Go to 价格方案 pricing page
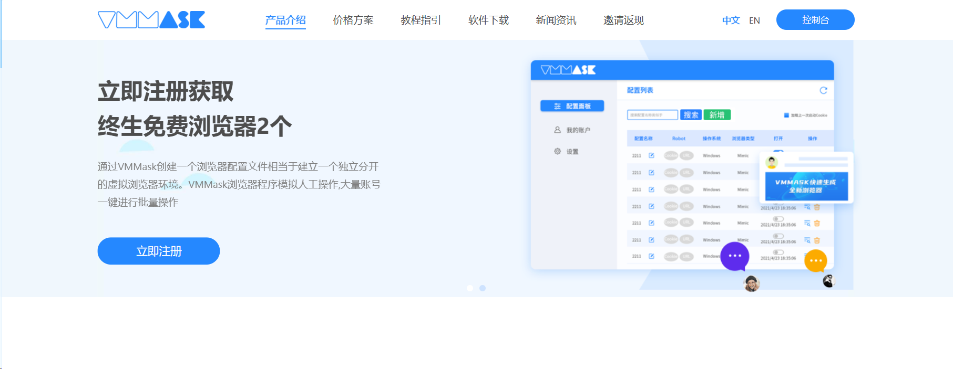Screen dimensions: 953x369 (x=353, y=20)
